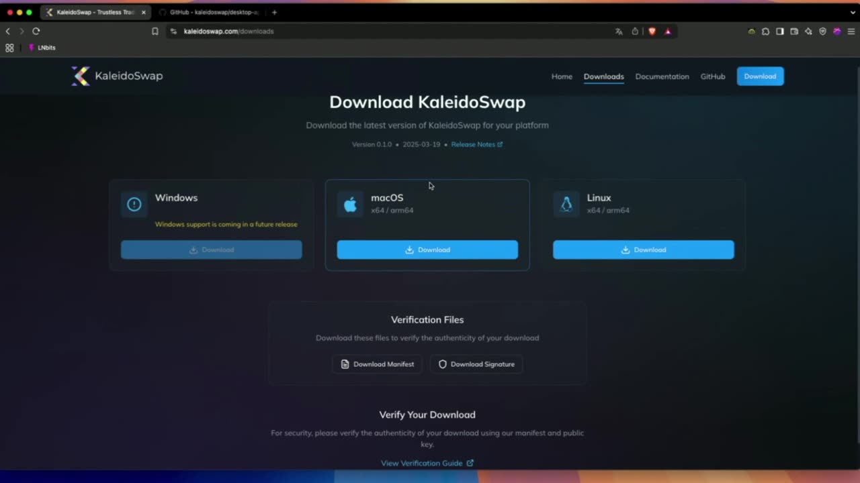Click the share icon in address bar
This screenshot has width=860, height=483.
(635, 31)
